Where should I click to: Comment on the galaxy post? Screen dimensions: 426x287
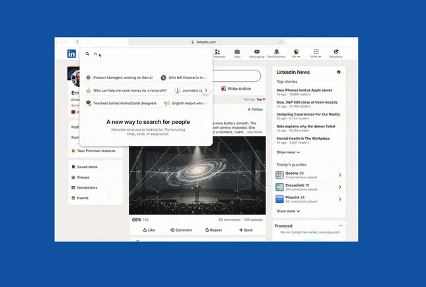pos(181,230)
